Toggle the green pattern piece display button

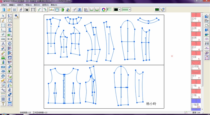pos(62,10)
